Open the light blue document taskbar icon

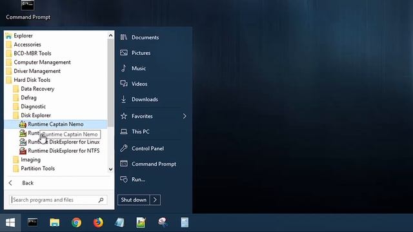[x=185, y=222]
